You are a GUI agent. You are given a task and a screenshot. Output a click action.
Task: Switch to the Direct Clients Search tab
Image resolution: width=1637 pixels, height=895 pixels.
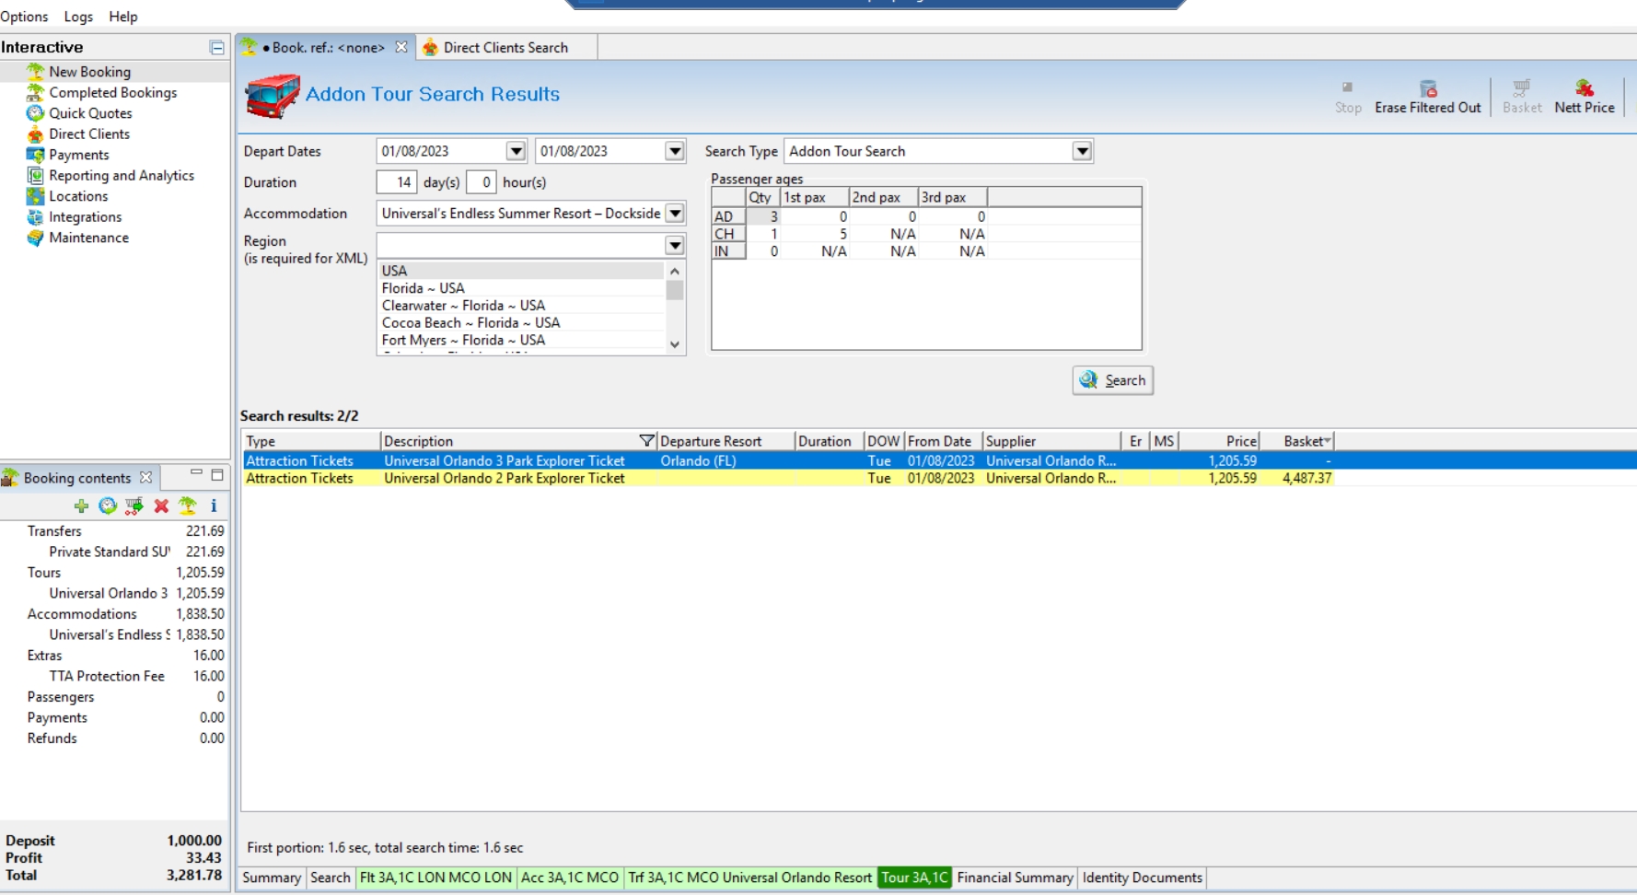(x=505, y=47)
